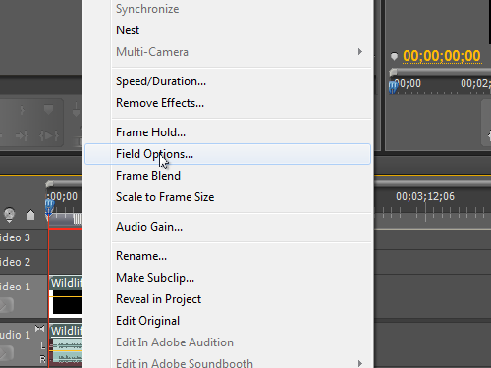Expand Multi-Camera submenu arrow

[x=360, y=52]
